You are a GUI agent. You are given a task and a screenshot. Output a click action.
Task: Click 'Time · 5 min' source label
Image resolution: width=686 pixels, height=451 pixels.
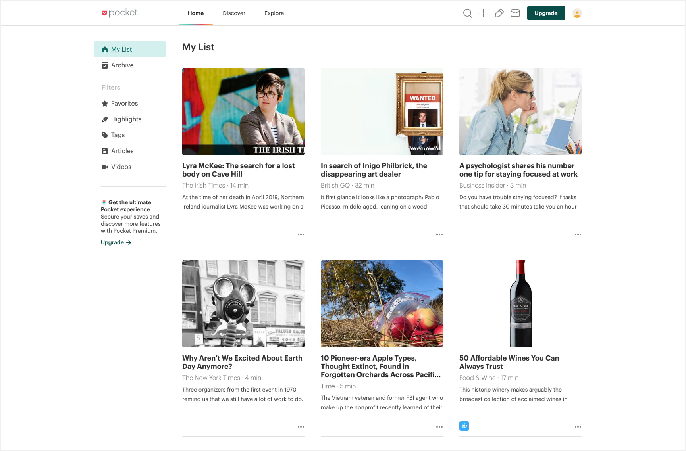pos(338,386)
